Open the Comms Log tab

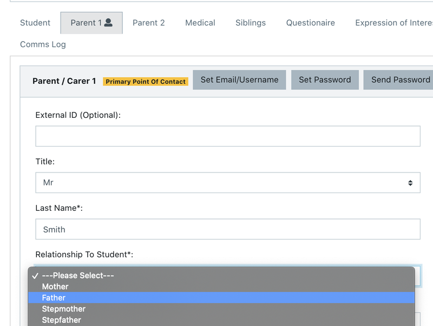coord(43,44)
